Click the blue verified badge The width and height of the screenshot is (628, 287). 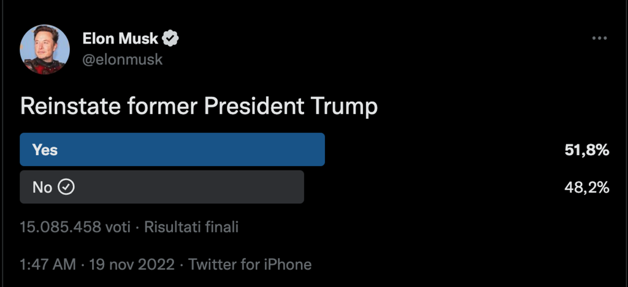[170, 39]
